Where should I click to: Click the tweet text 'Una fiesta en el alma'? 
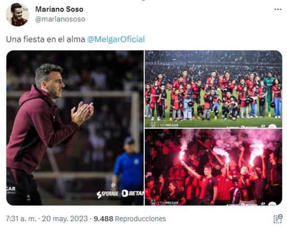click(45, 39)
